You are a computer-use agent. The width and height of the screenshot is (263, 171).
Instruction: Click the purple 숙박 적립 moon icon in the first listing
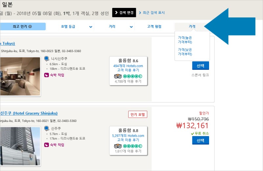46,75
